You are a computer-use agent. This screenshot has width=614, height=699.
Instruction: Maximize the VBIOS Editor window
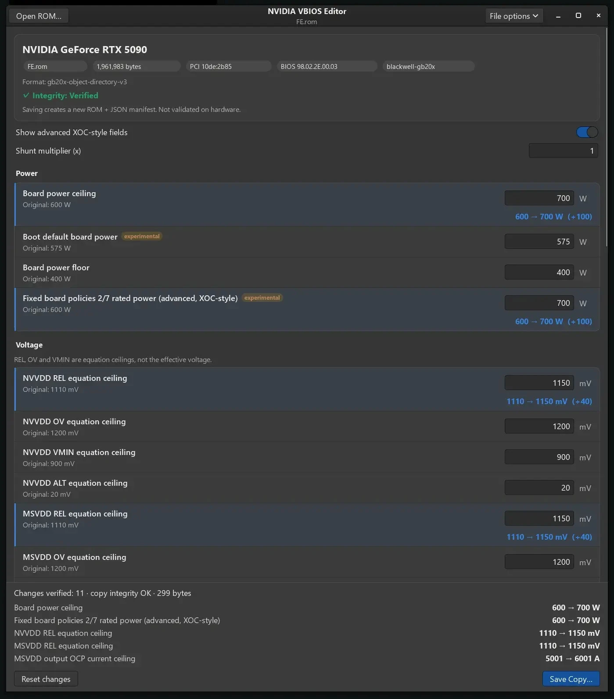tap(578, 16)
